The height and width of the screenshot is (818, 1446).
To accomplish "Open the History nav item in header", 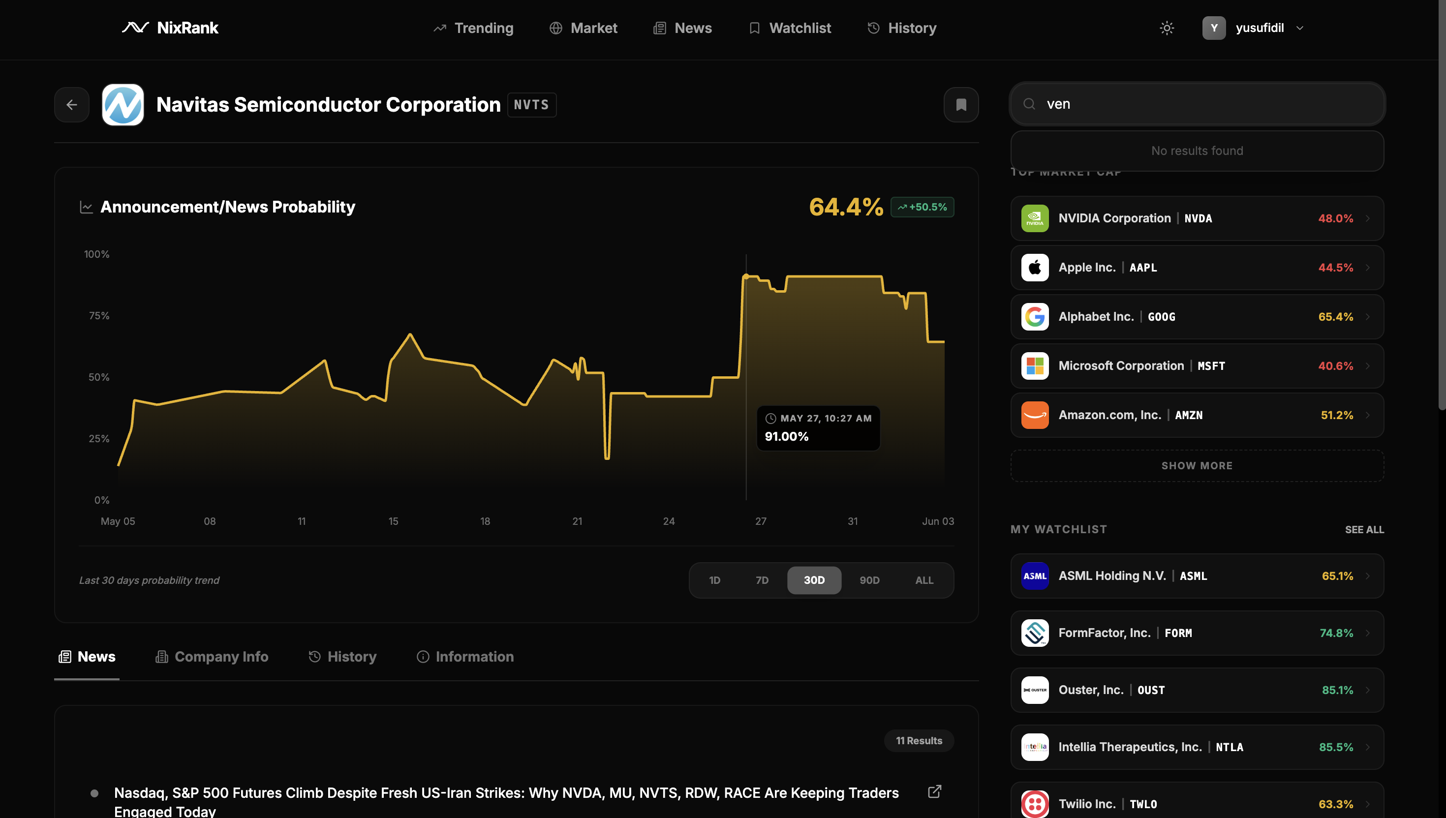I will (902, 28).
